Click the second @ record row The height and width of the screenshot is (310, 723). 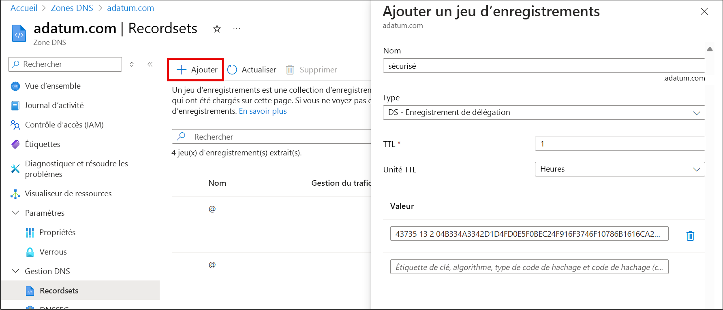coord(271,281)
